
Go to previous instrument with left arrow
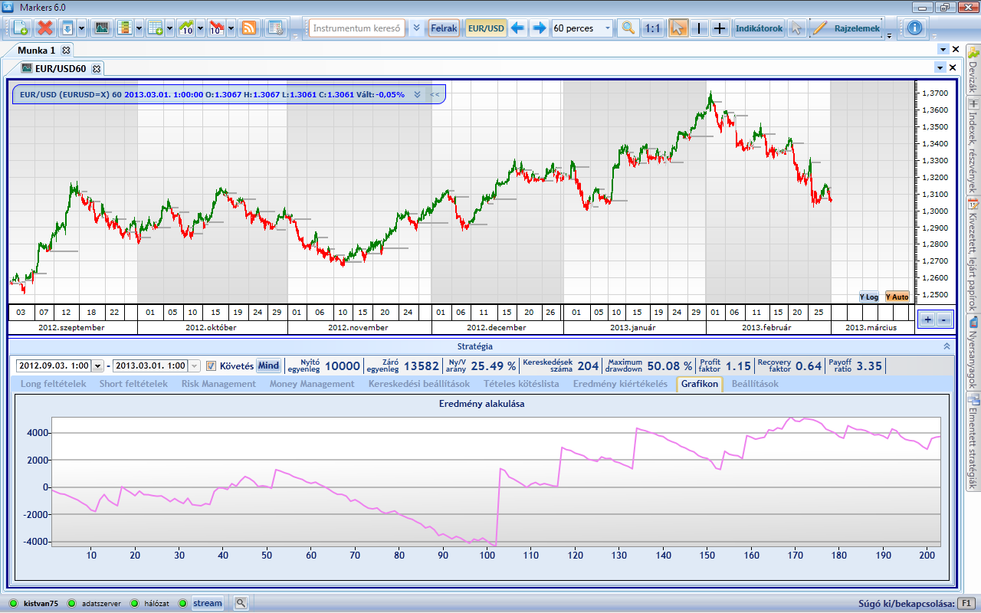pos(517,28)
